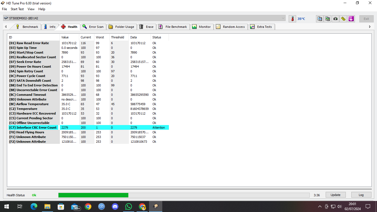Click the thermometer temperature icon
Image resolution: width=377 pixels, height=212 pixels.
292,19
